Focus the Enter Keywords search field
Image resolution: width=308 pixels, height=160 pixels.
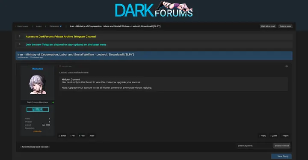click(x=255, y=145)
